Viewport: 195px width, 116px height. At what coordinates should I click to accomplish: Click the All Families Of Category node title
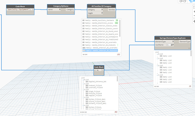[101, 6]
